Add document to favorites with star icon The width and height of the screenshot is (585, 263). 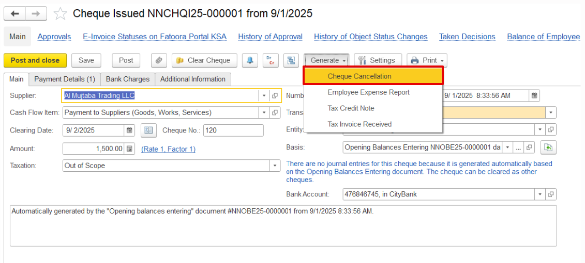click(x=61, y=14)
